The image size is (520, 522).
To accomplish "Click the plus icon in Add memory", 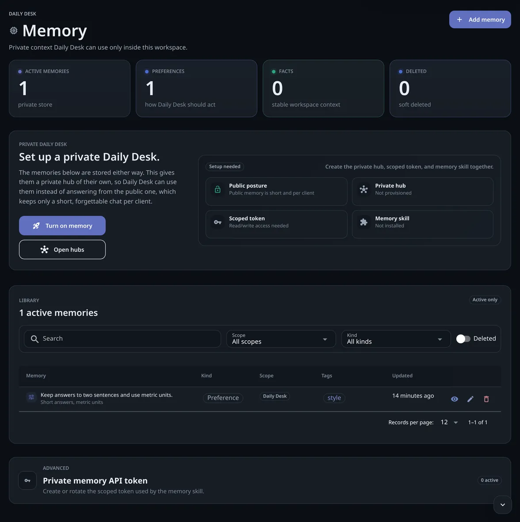I will coord(459,19).
